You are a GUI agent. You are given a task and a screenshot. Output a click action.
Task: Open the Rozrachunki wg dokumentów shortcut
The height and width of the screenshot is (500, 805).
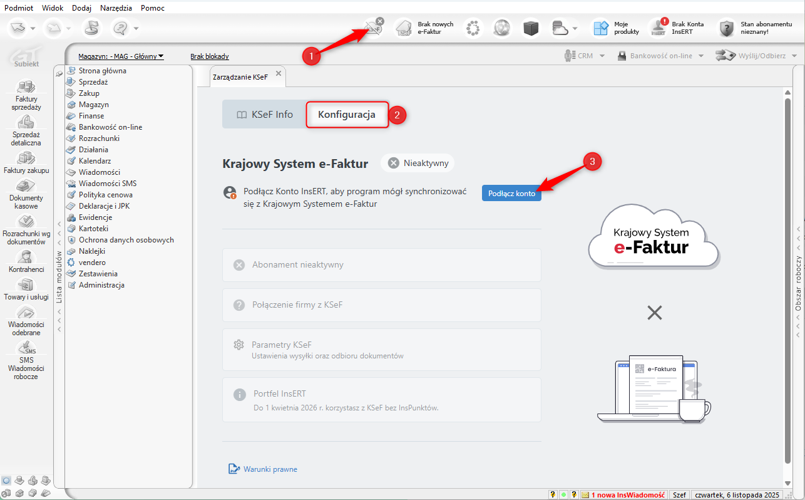click(27, 231)
